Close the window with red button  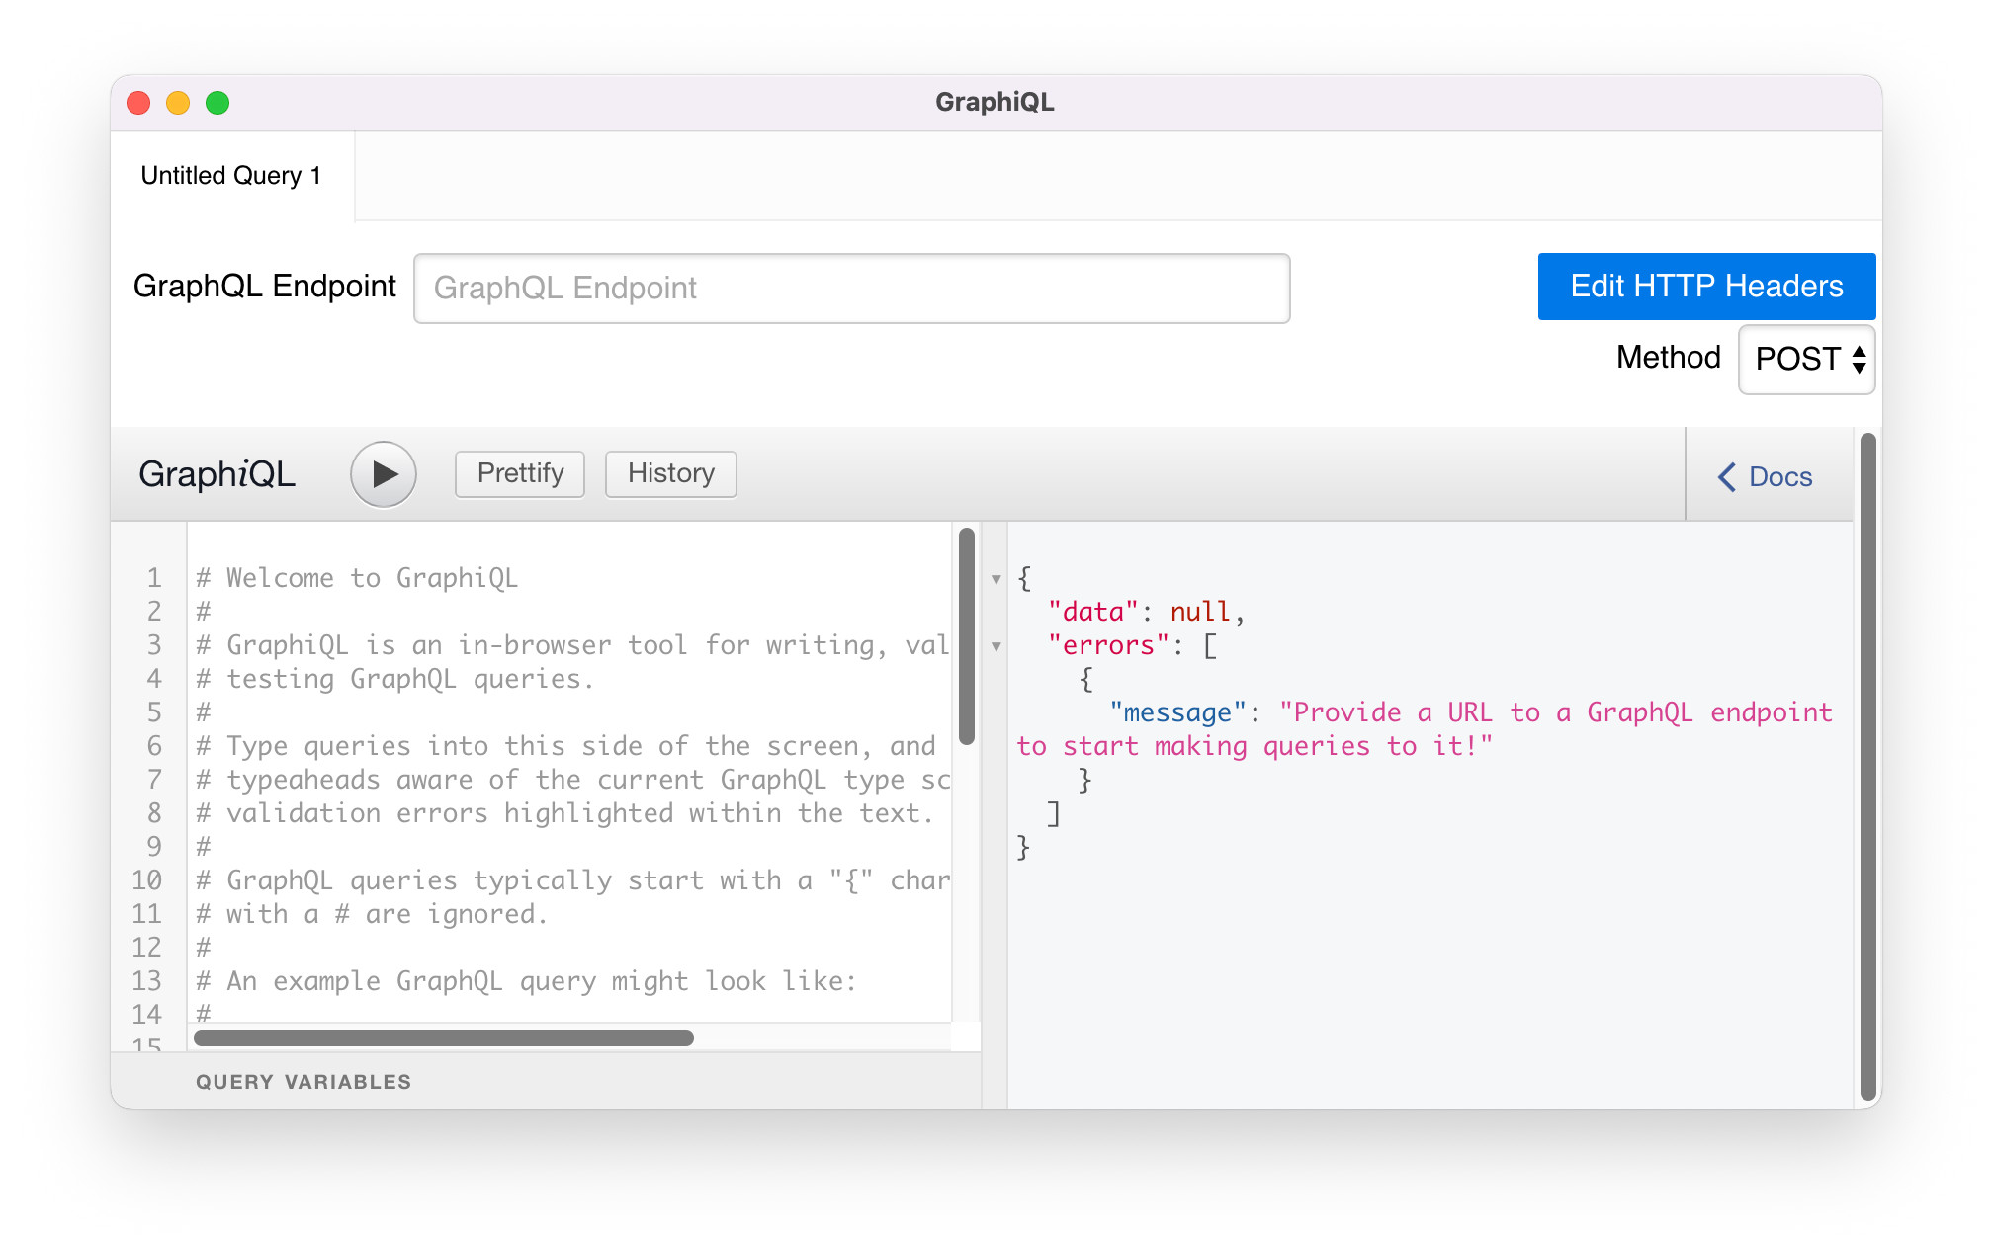[138, 103]
